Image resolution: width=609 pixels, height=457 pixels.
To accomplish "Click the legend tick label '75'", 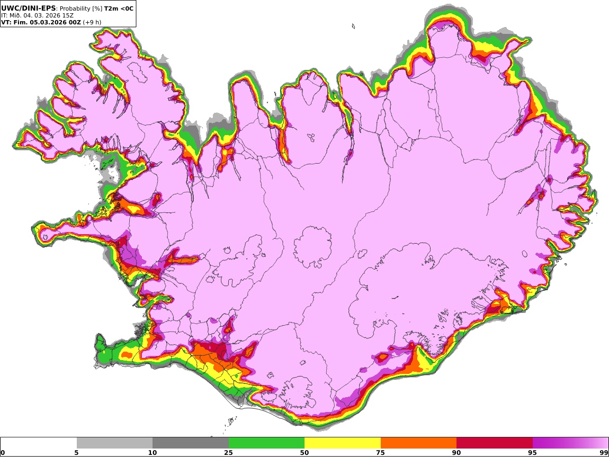I will click(380, 453).
